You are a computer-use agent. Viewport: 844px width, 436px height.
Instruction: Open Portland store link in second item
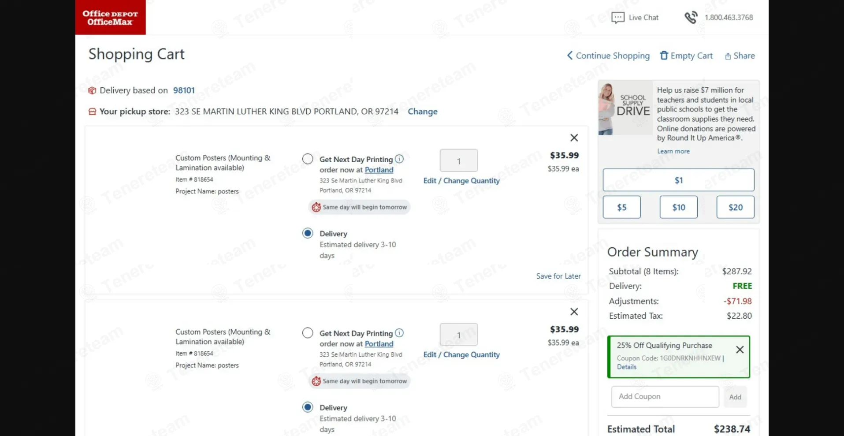point(379,344)
